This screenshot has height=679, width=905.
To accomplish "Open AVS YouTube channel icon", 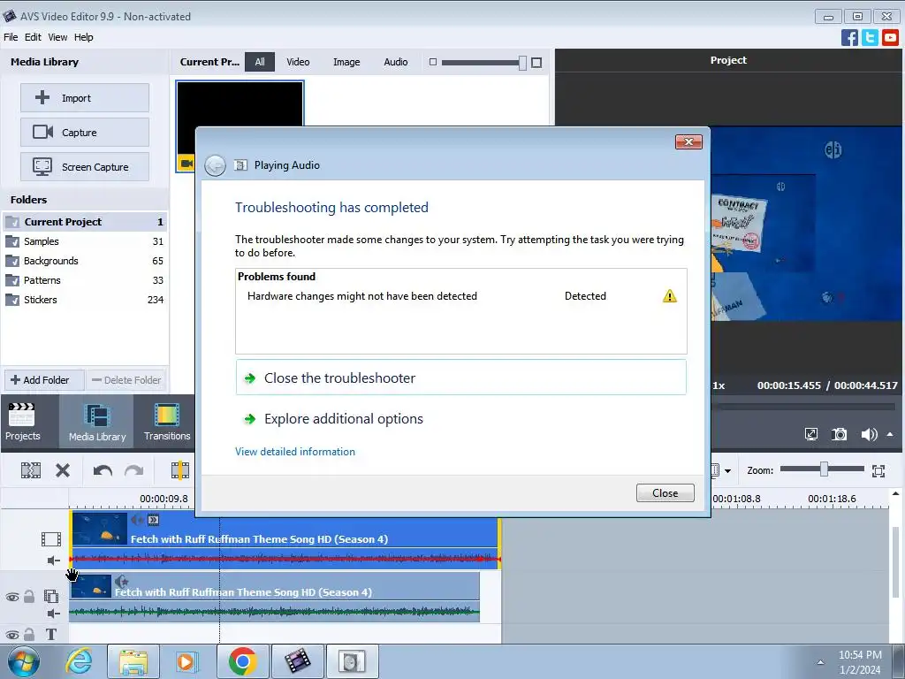I will (x=890, y=38).
